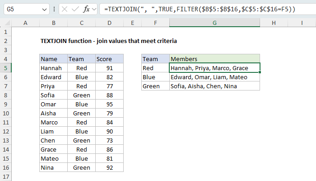This screenshot has height=181, width=316.
Task: Click the 'Team' header cell in column F
Action: point(155,59)
